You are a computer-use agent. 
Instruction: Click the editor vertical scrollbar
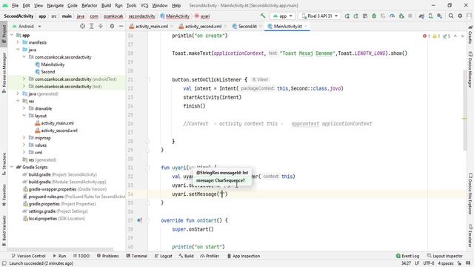464,110
